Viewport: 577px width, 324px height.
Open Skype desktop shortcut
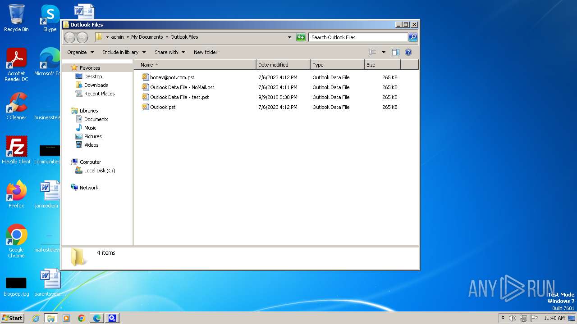coord(50,18)
